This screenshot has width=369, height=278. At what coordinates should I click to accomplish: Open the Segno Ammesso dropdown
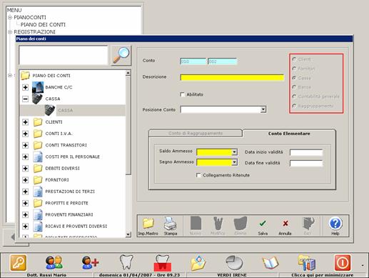pos(234,162)
